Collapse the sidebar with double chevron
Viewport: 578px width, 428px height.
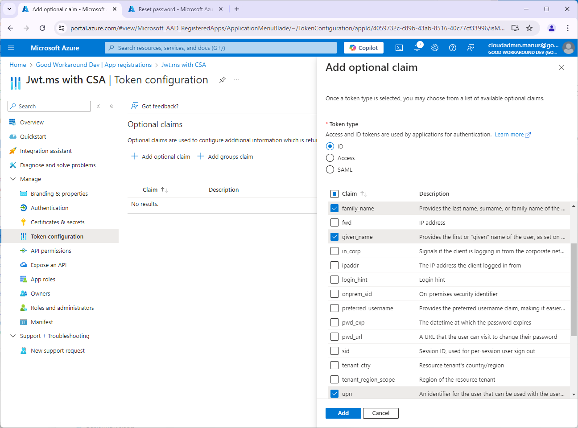coord(111,106)
